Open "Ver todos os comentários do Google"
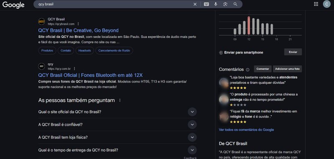The width and height of the screenshot is (334, 159). [x=246, y=130]
